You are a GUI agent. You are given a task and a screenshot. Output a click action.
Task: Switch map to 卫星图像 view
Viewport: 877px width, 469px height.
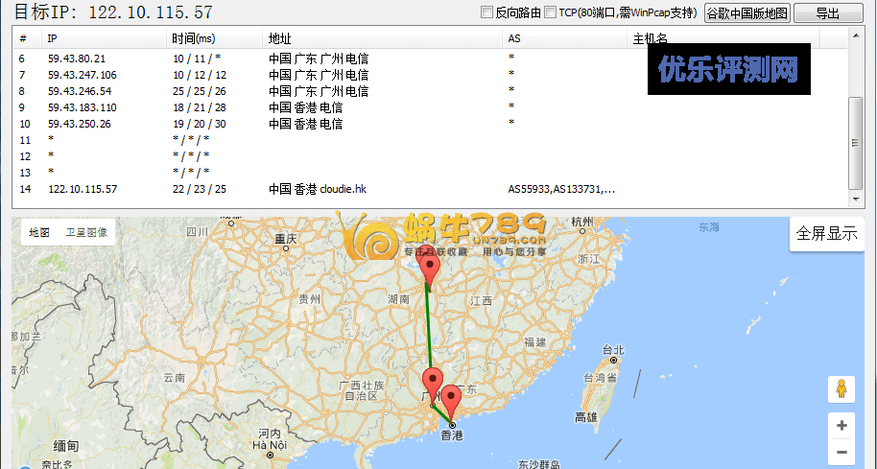[x=86, y=232]
